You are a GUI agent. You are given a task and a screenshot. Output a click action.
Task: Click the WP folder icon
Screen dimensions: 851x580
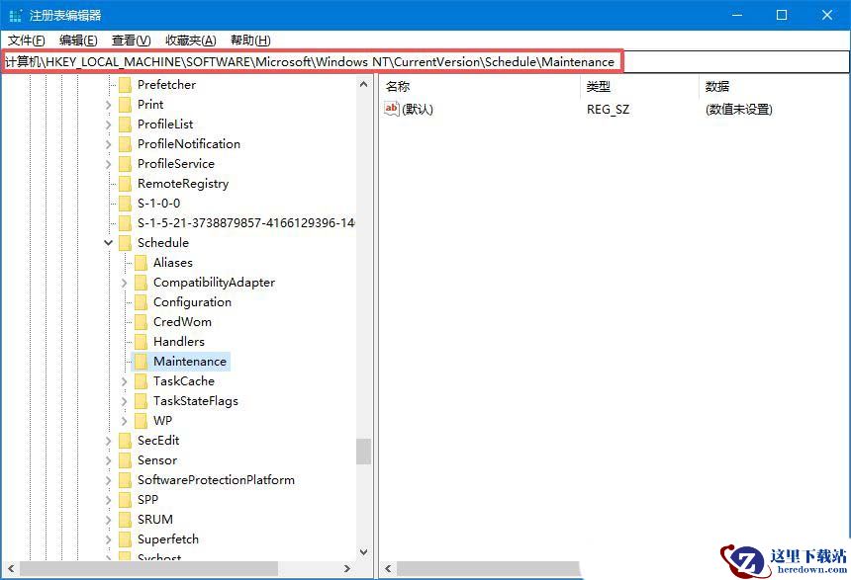(x=141, y=421)
